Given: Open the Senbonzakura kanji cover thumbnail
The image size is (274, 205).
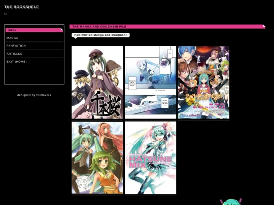Looking at the screenshot, I should pos(97,83).
